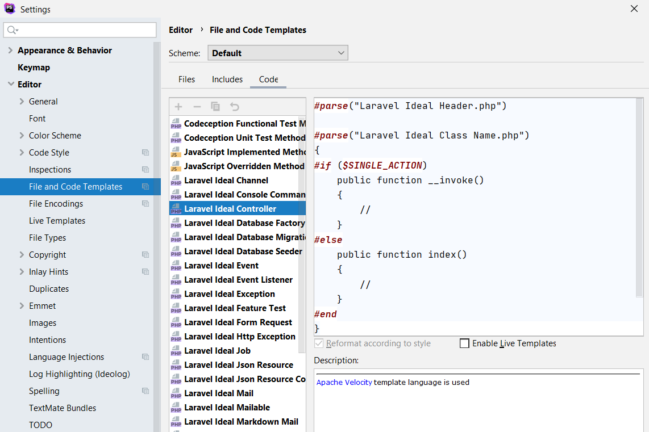Click JS icon of JavaScript Implemented Method
649x432 pixels.
click(176, 152)
